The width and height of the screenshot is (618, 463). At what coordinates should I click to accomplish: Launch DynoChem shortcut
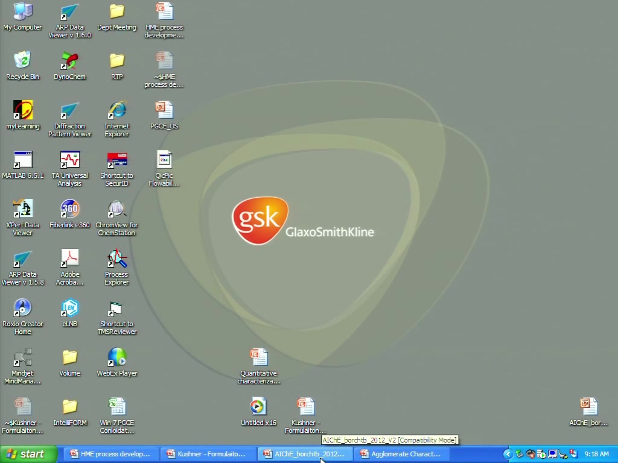[70, 66]
